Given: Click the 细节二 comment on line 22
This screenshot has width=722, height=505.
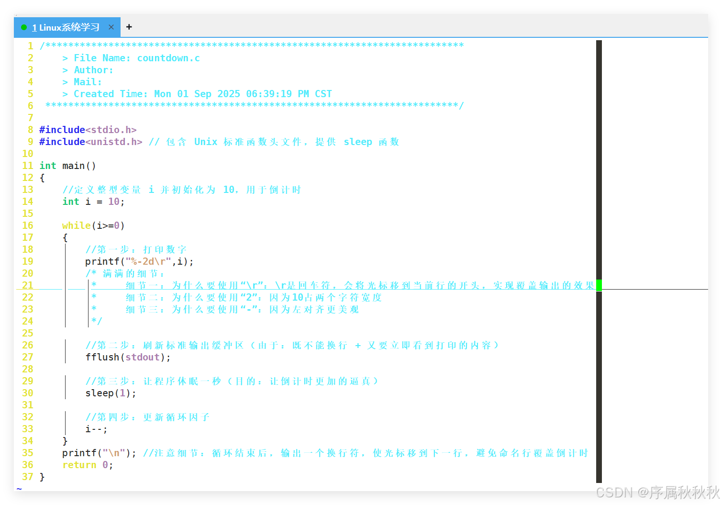Looking at the screenshot, I should tap(236, 297).
